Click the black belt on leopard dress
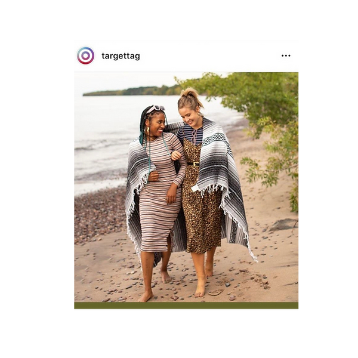 pyautogui.click(x=193, y=164)
